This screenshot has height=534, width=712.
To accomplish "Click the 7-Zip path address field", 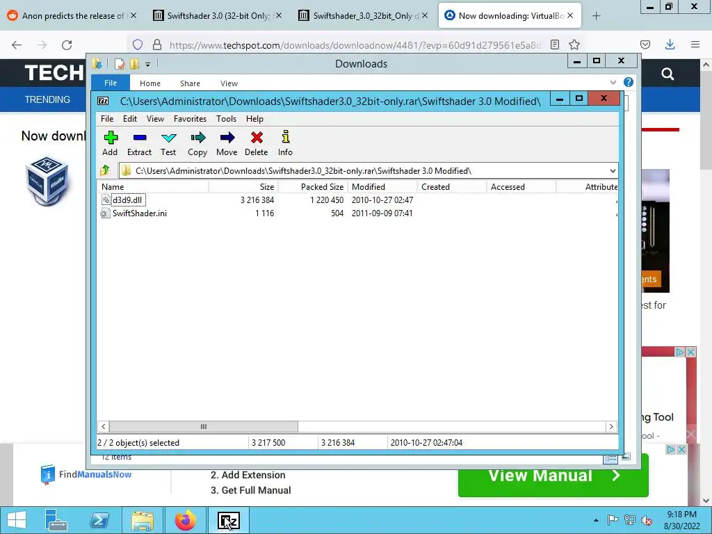I will (363, 171).
